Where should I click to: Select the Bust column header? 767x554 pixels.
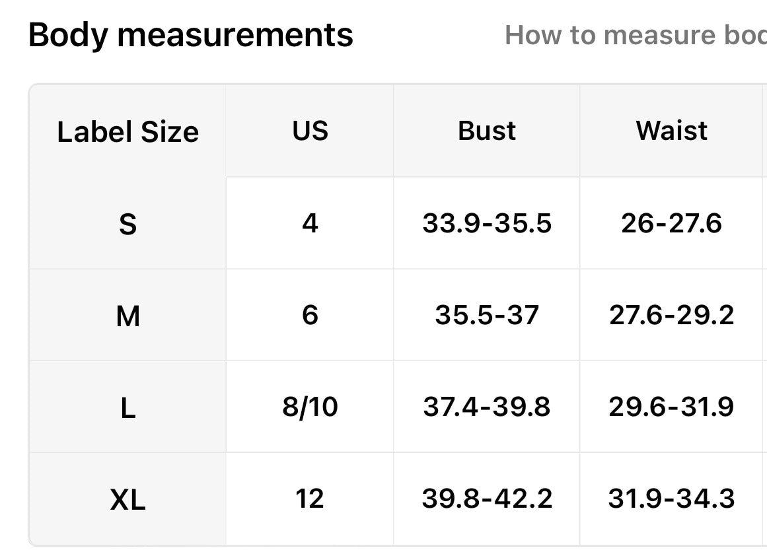point(487,131)
